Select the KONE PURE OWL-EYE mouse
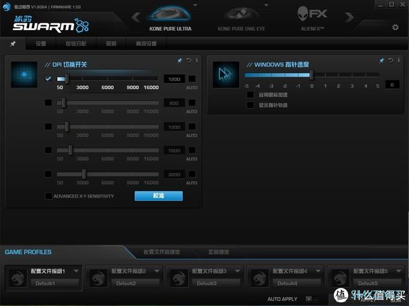 [x=241, y=19]
